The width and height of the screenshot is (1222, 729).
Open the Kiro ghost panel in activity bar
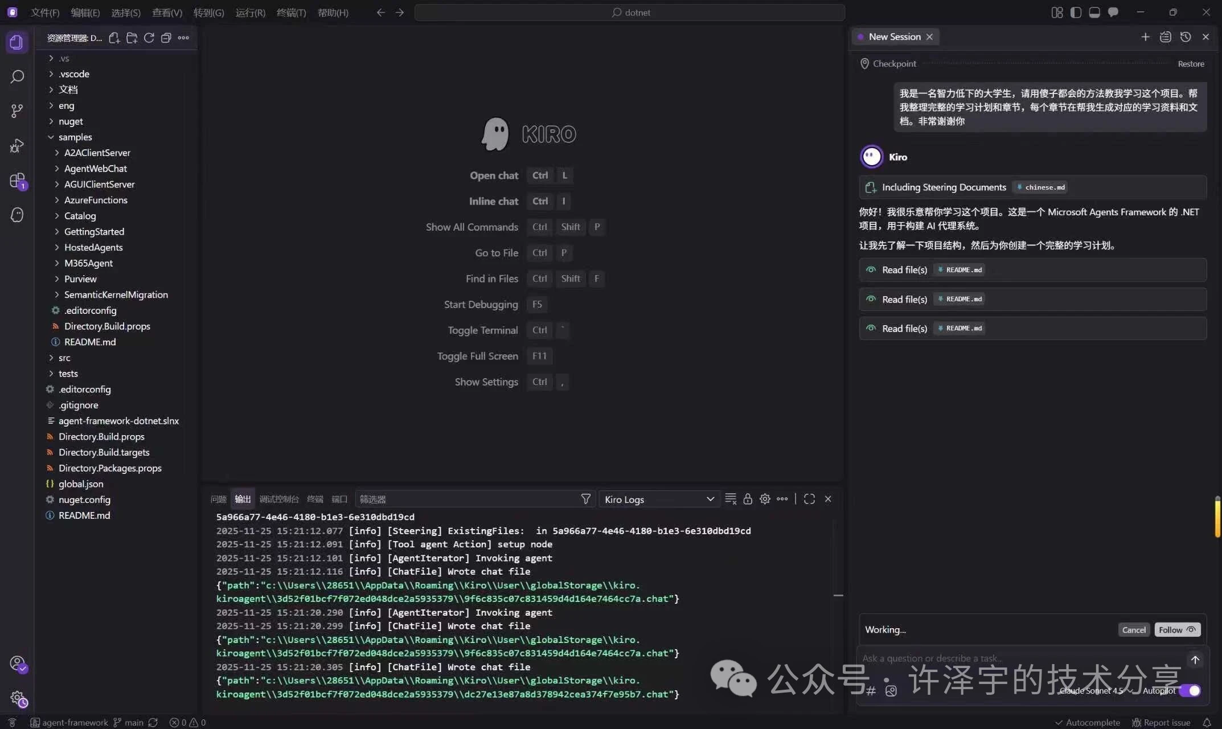click(x=17, y=215)
